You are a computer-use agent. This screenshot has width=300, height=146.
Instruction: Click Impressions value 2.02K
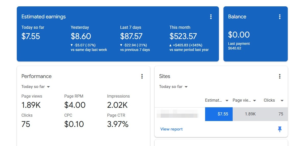click(x=117, y=105)
